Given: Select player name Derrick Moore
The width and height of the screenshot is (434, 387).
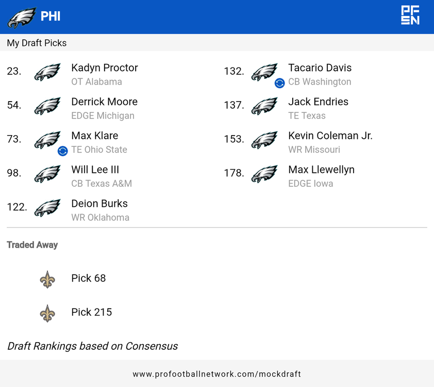Looking at the screenshot, I should pyautogui.click(x=104, y=102).
